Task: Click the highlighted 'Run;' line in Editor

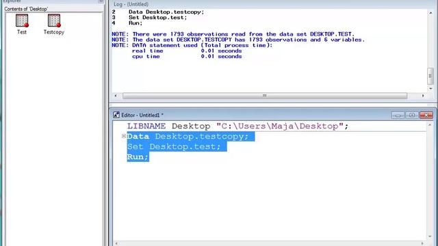Action: (x=138, y=156)
